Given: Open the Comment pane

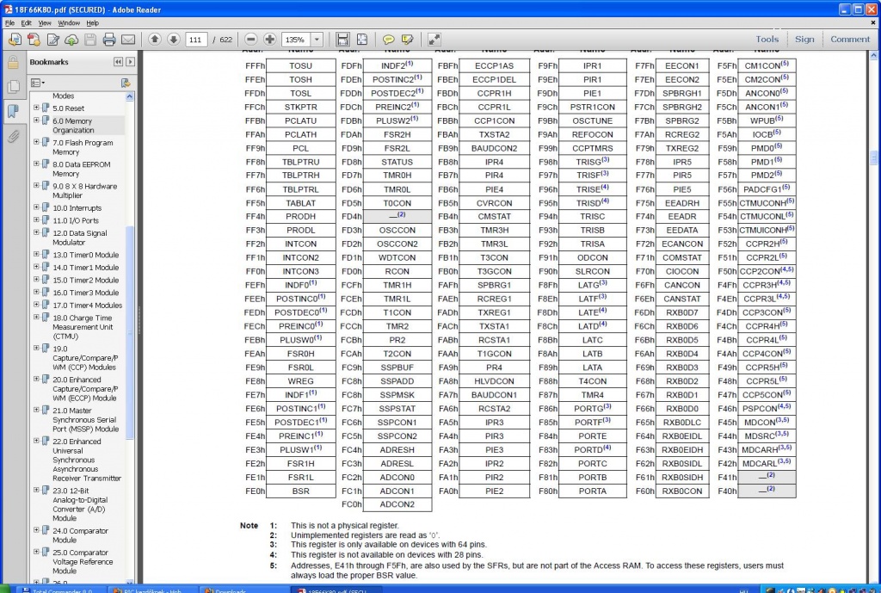Looking at the screenshot, I should (x=849, y=40).
